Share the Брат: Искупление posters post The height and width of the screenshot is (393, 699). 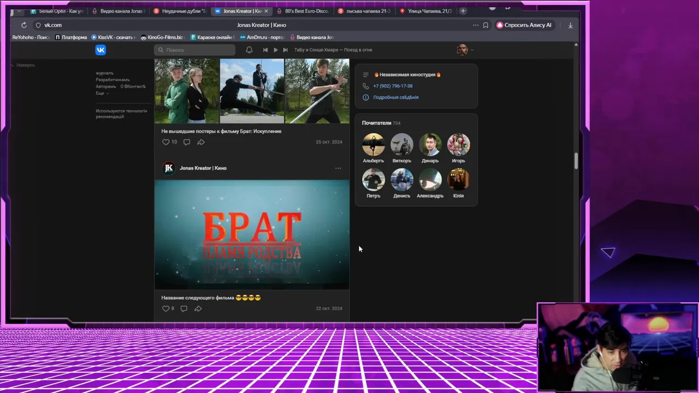(x=201, y=142)
